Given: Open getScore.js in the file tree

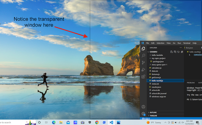Looking at the screenshot, I should click(x=165, y=77).
